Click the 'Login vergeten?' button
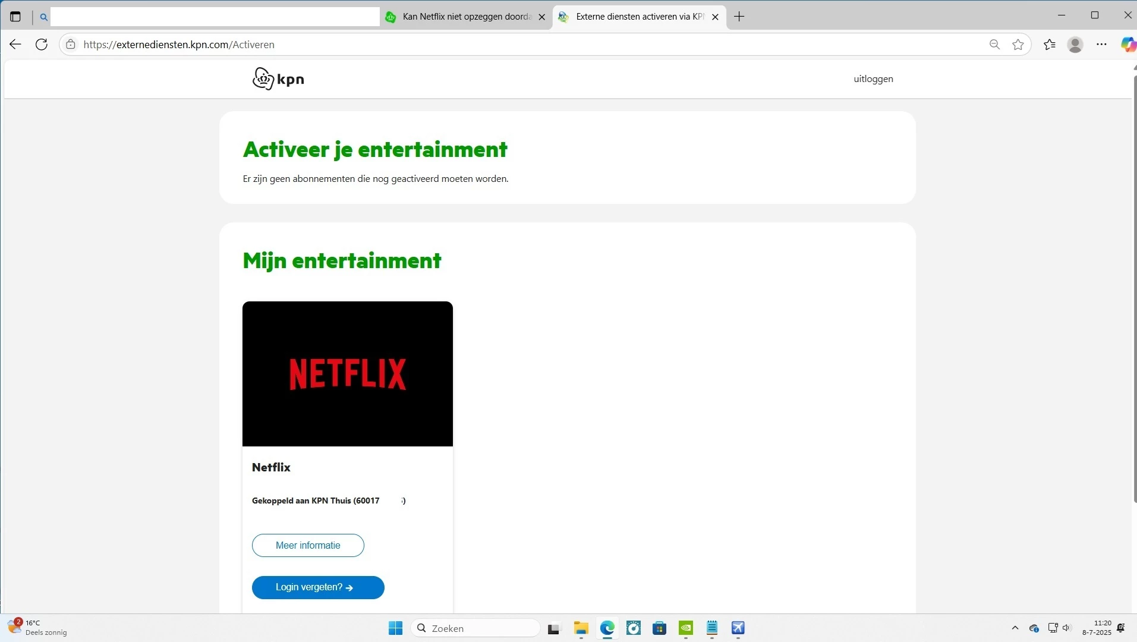Image resolution: width=1137 pixels, height=642 pixels. click(318, 587)
